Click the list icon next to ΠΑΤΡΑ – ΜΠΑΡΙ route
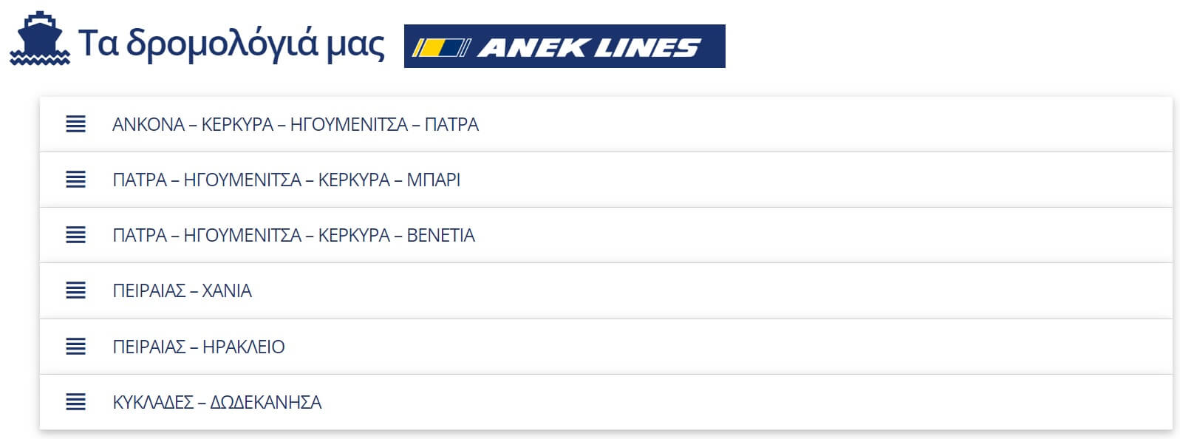1180x439 pixels. pyautogui.click(x=75, y=180)
